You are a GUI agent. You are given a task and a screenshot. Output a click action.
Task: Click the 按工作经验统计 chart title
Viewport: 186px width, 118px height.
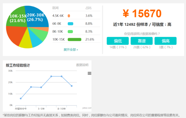(x=18, y=65)
